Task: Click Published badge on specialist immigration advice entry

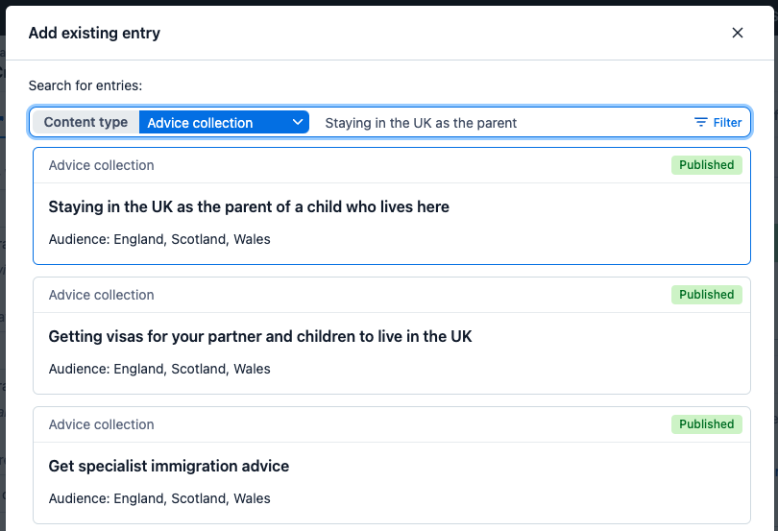Action: 706,424
